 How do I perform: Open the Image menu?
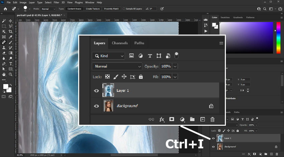tap(23, 3)
